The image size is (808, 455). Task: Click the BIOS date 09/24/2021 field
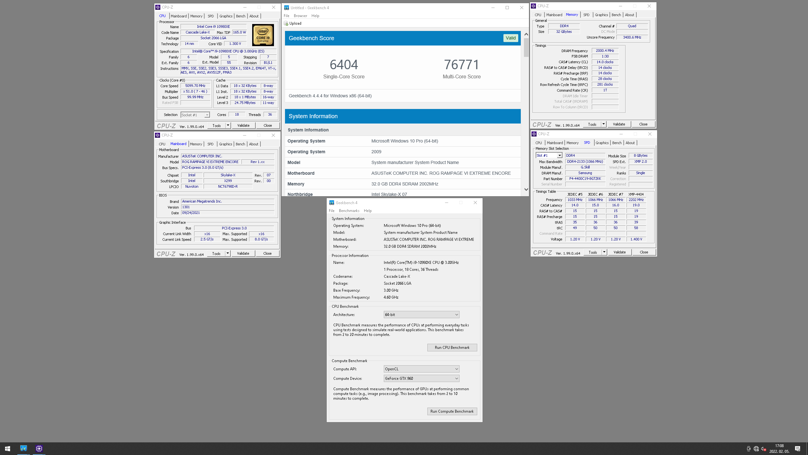click(x=228, y=213)
